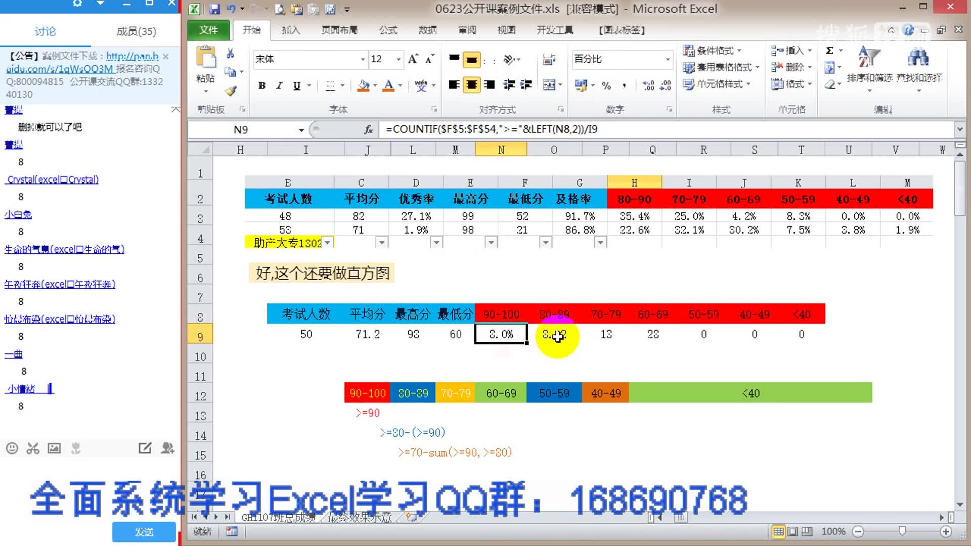Click inside the formula bar input
The height and width of the screenshot is (546, 971).
click(657, 129)
